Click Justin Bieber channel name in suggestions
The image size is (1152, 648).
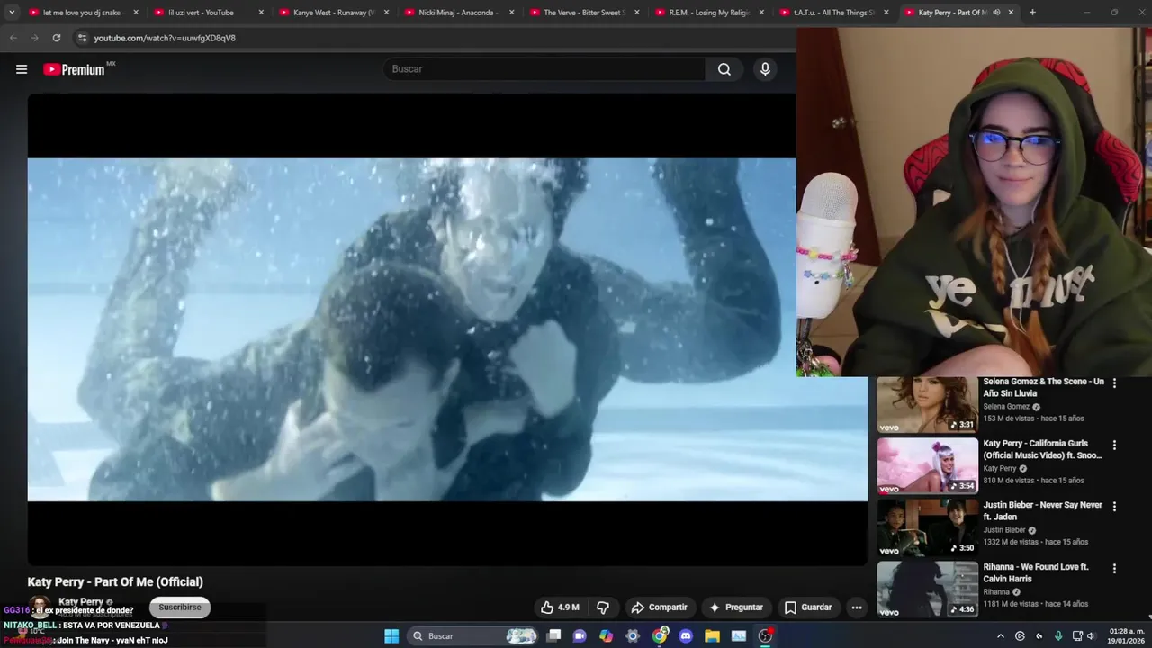click(x=1004, y=530)
